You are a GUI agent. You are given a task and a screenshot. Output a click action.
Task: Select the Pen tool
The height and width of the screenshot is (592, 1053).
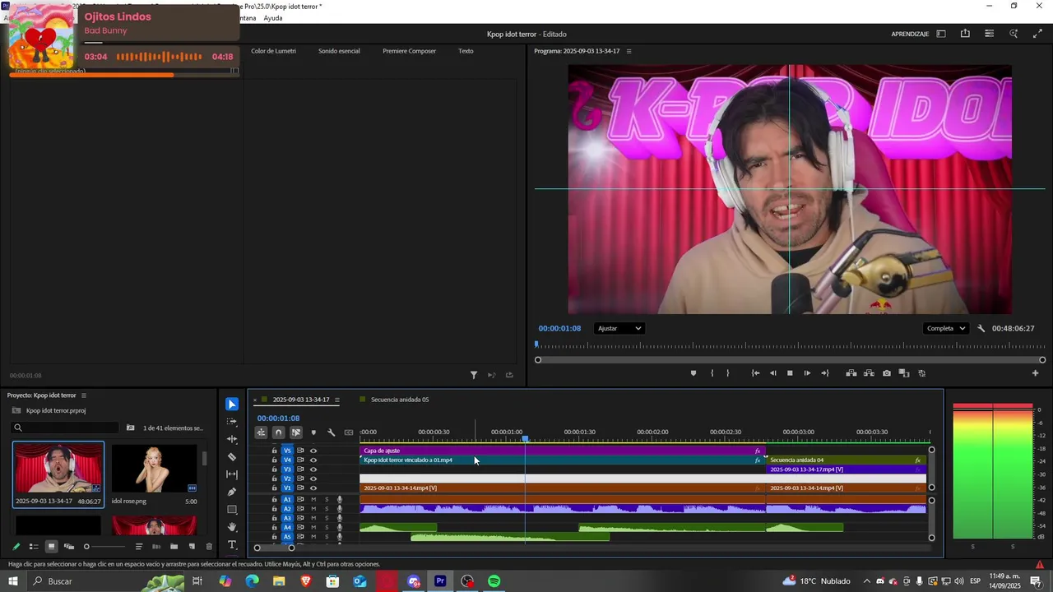click(x=232, y=492)
